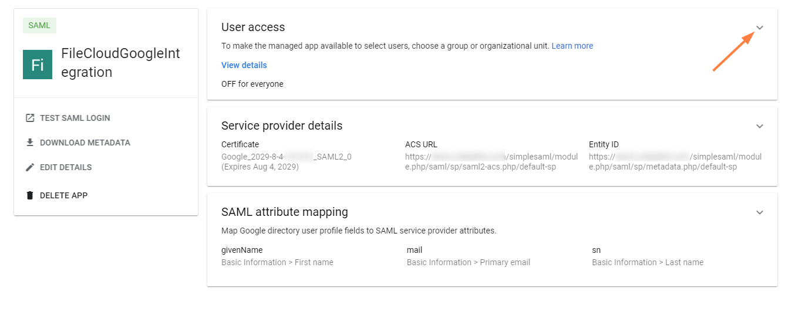Expand the Service provider details chevron
This screenshot has width=785, height=325.
759,126
